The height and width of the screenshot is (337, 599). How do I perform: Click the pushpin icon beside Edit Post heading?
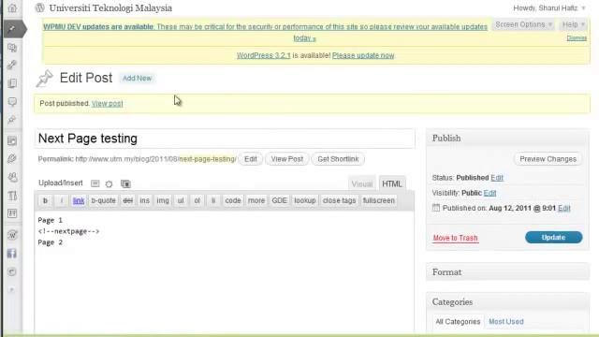44,79
